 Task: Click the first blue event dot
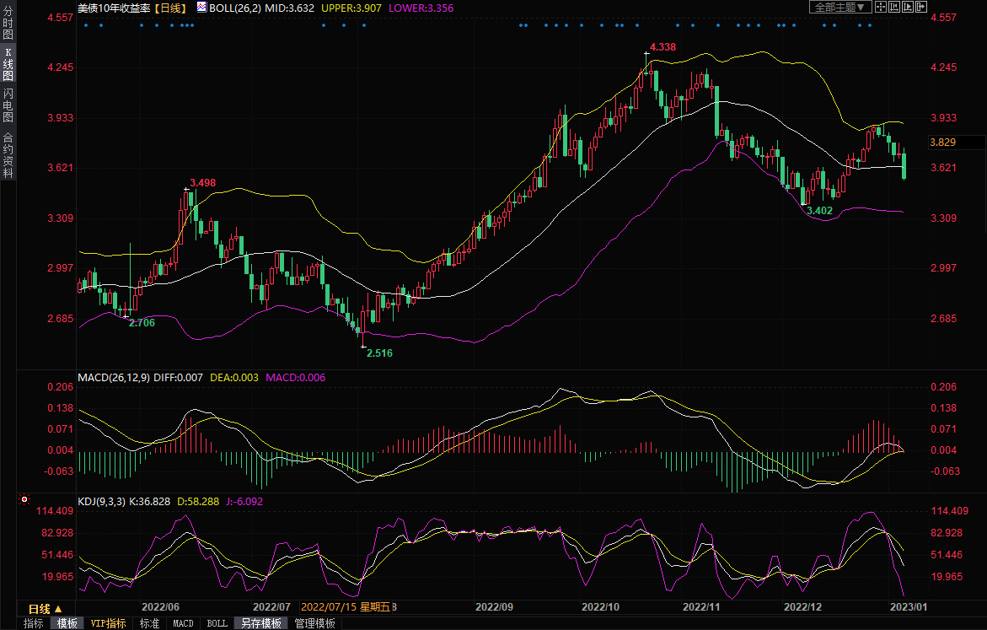(86, 24)
